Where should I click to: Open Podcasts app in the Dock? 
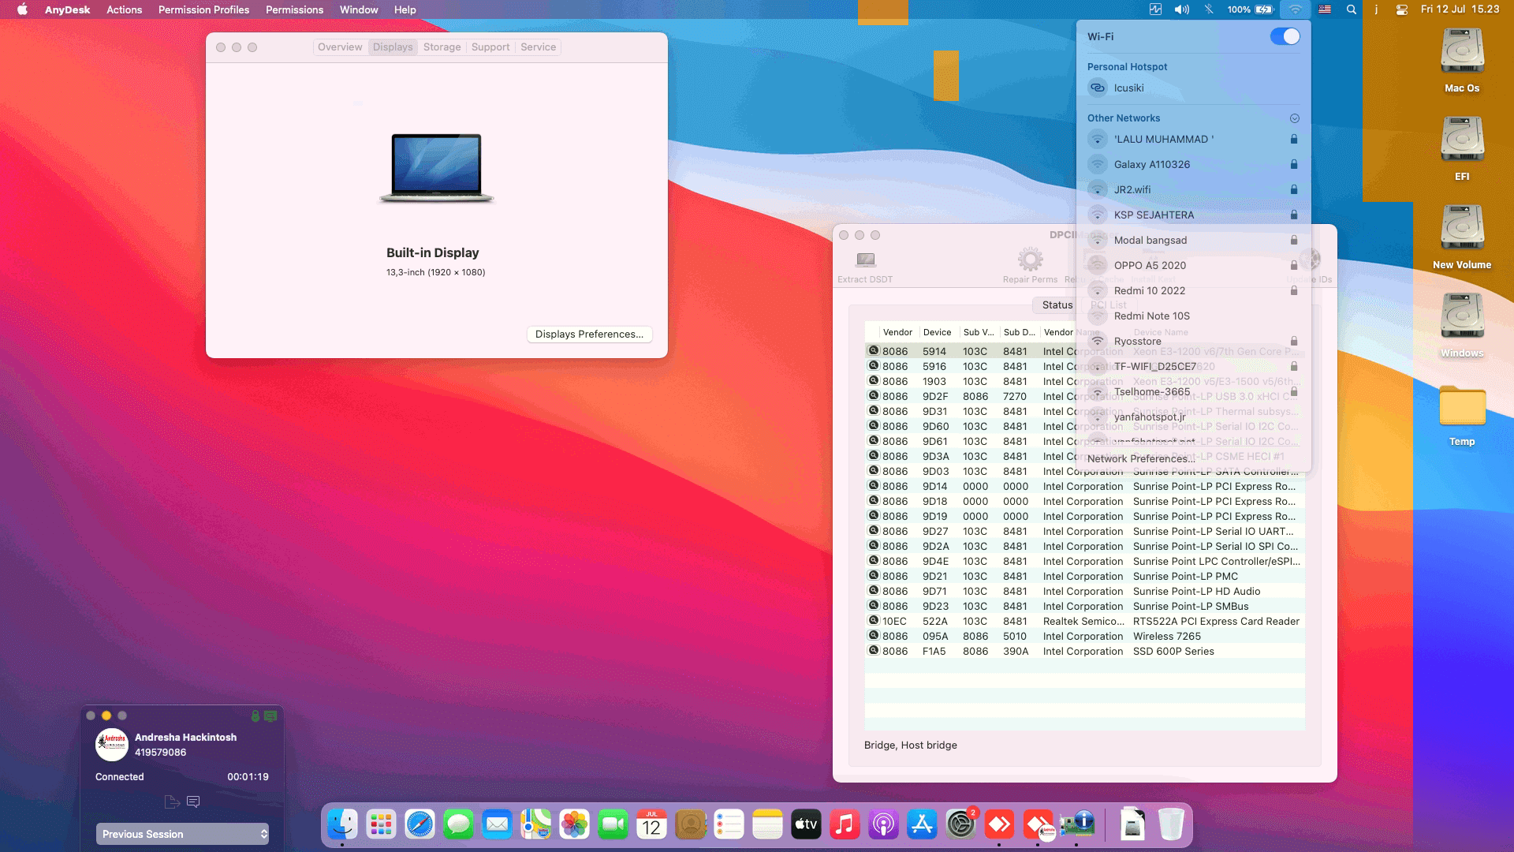pos(883,824)
